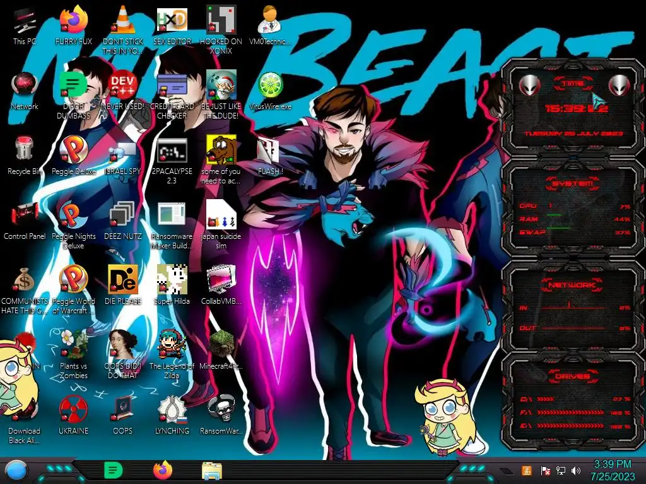The width and height of the screenshot is (646, 484).
Task: Open the beaver some of you icon
Action: click(x=221, y=161)
